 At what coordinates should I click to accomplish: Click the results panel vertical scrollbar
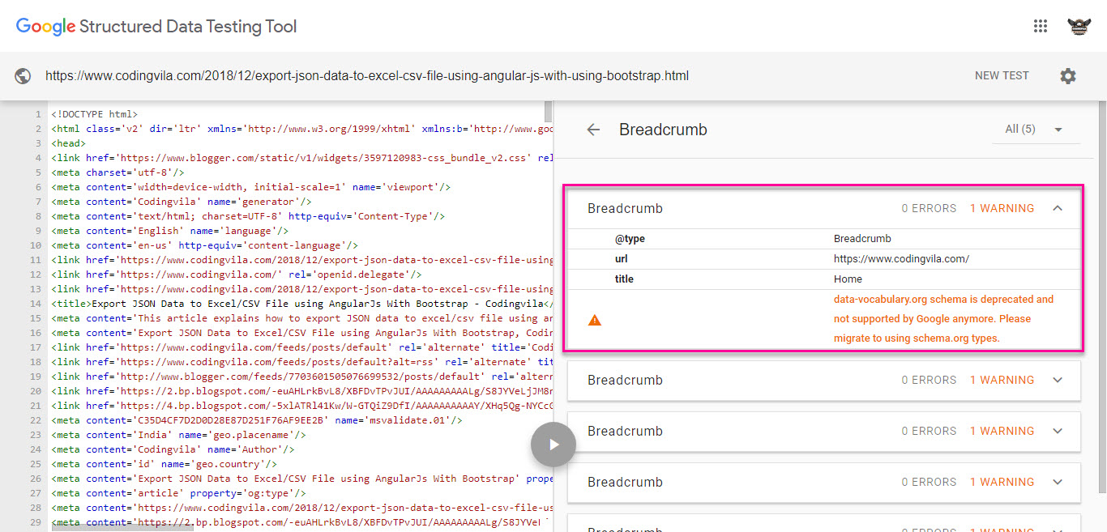point(1101,292)
